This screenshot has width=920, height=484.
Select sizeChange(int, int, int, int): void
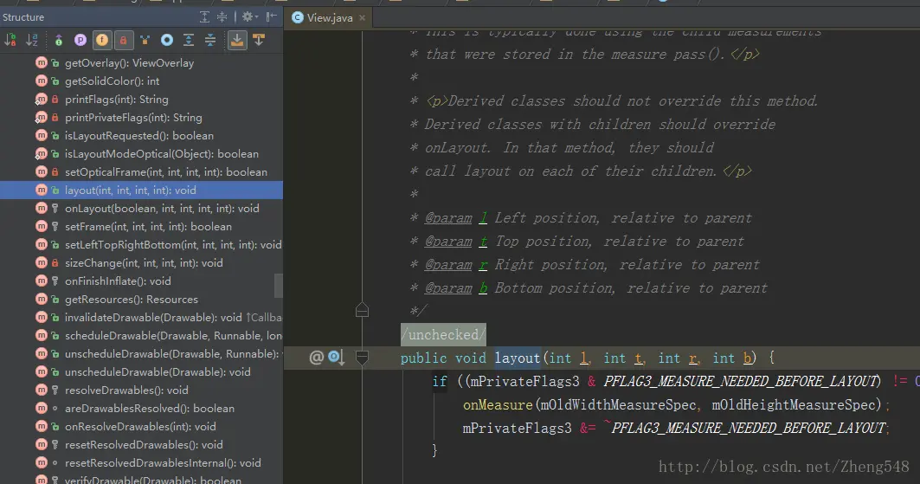(144, 263)
